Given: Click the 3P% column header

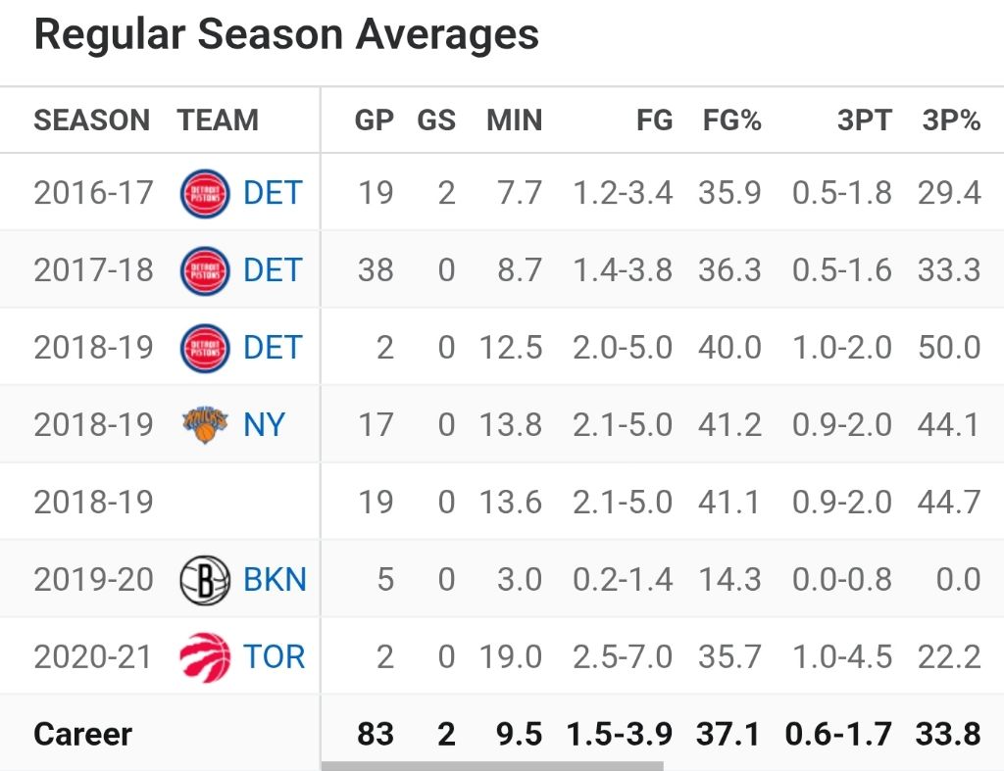Looking at the screenshot, I should point(951,120).
